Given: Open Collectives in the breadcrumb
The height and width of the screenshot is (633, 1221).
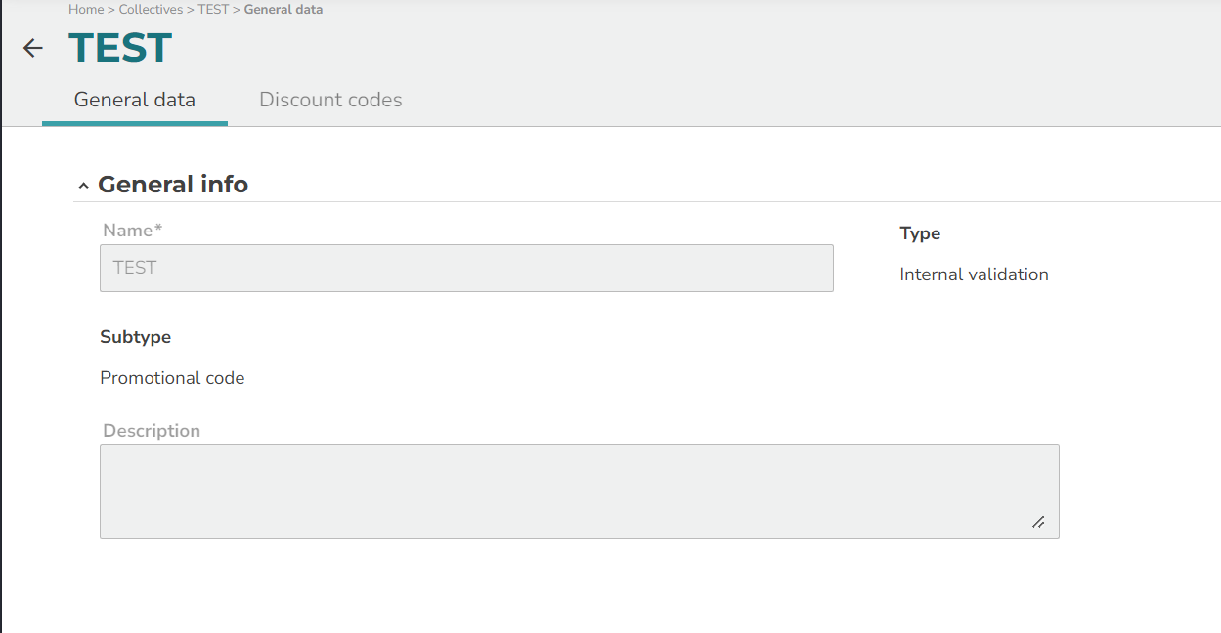Looking at the screenshot, I should pyautogui.click(x=151, y=10).
